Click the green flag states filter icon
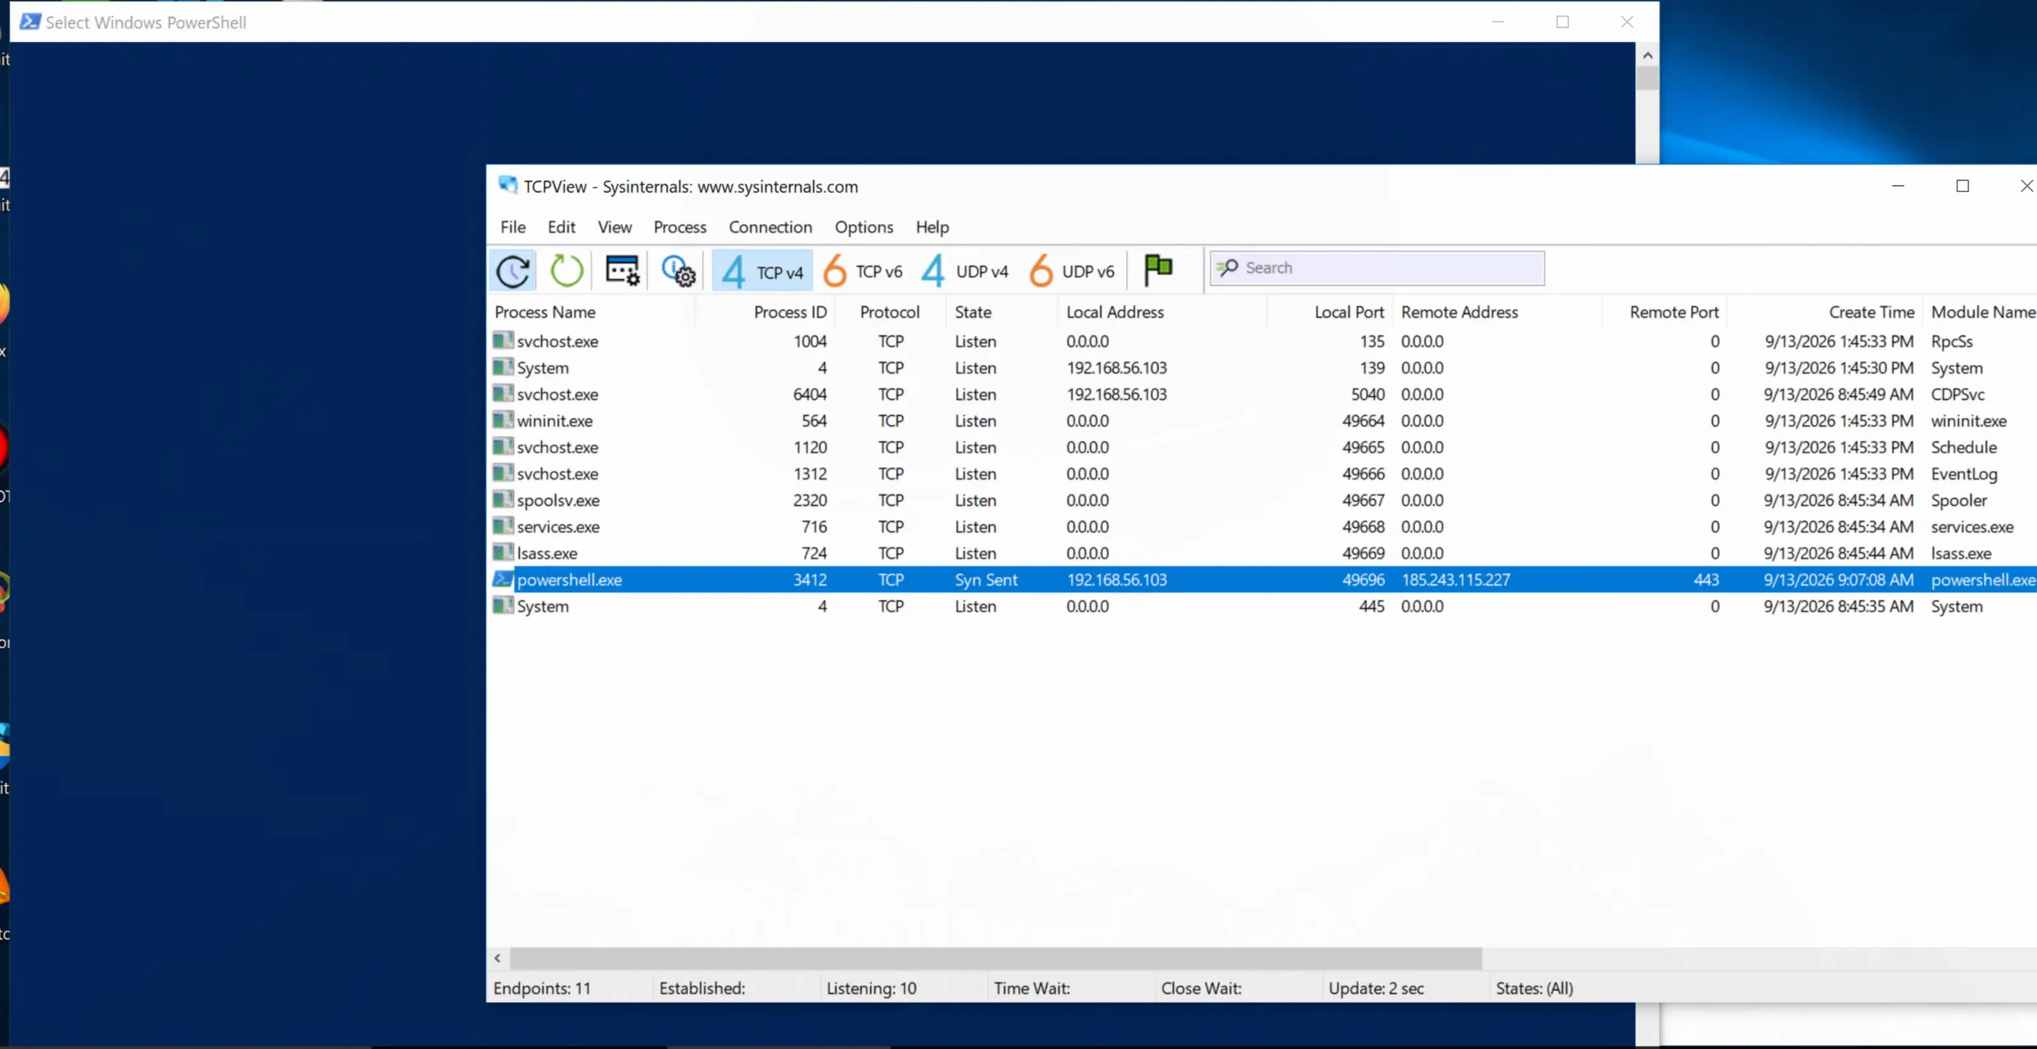Viewport: 2037px width, 1049px height. 1158,269
